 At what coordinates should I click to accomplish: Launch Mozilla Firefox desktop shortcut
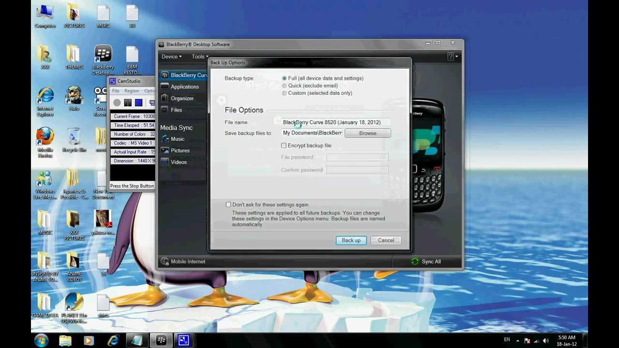point(45,143)
